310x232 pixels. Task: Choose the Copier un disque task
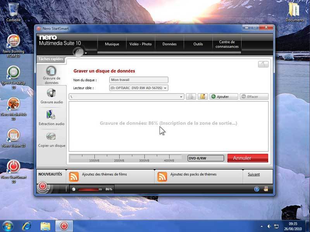coord(52,140)
